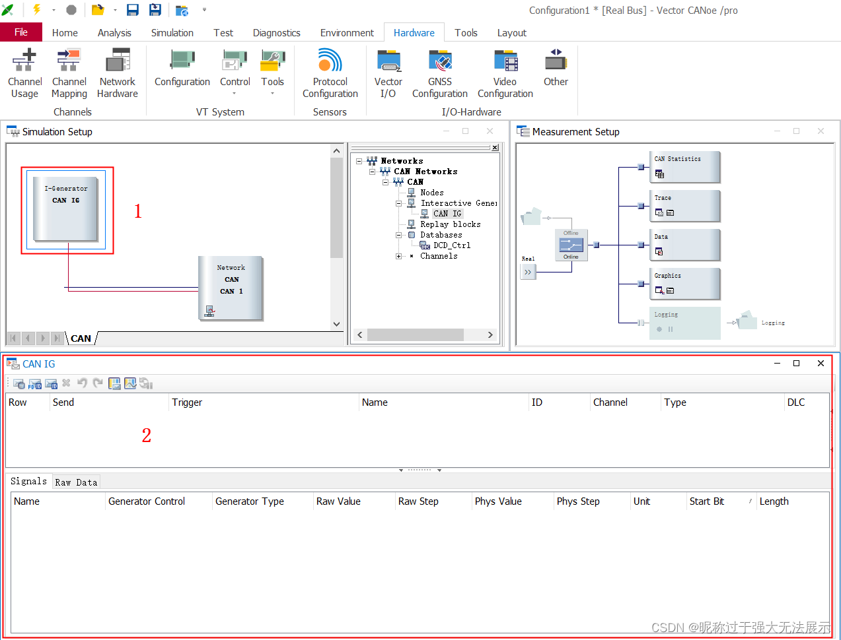Save configuration with floppy disk icon

coord(133,10)
